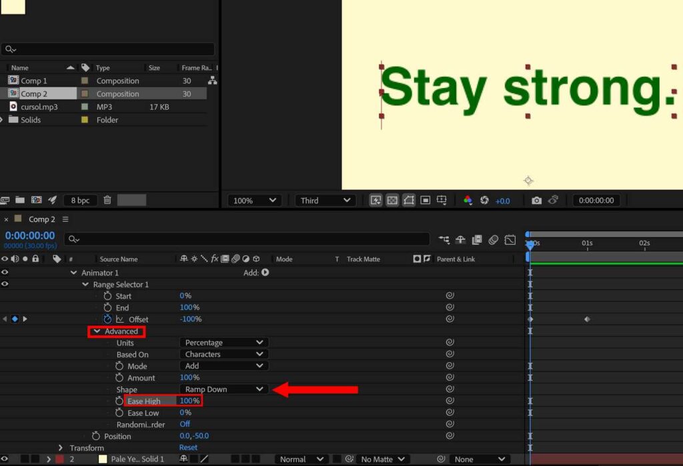Click the viewer timecode 0:00:00:00
683x466 pixels.
(596, 201)
